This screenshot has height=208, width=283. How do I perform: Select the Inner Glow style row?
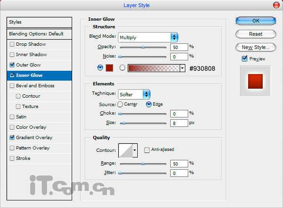coord(39,75)
